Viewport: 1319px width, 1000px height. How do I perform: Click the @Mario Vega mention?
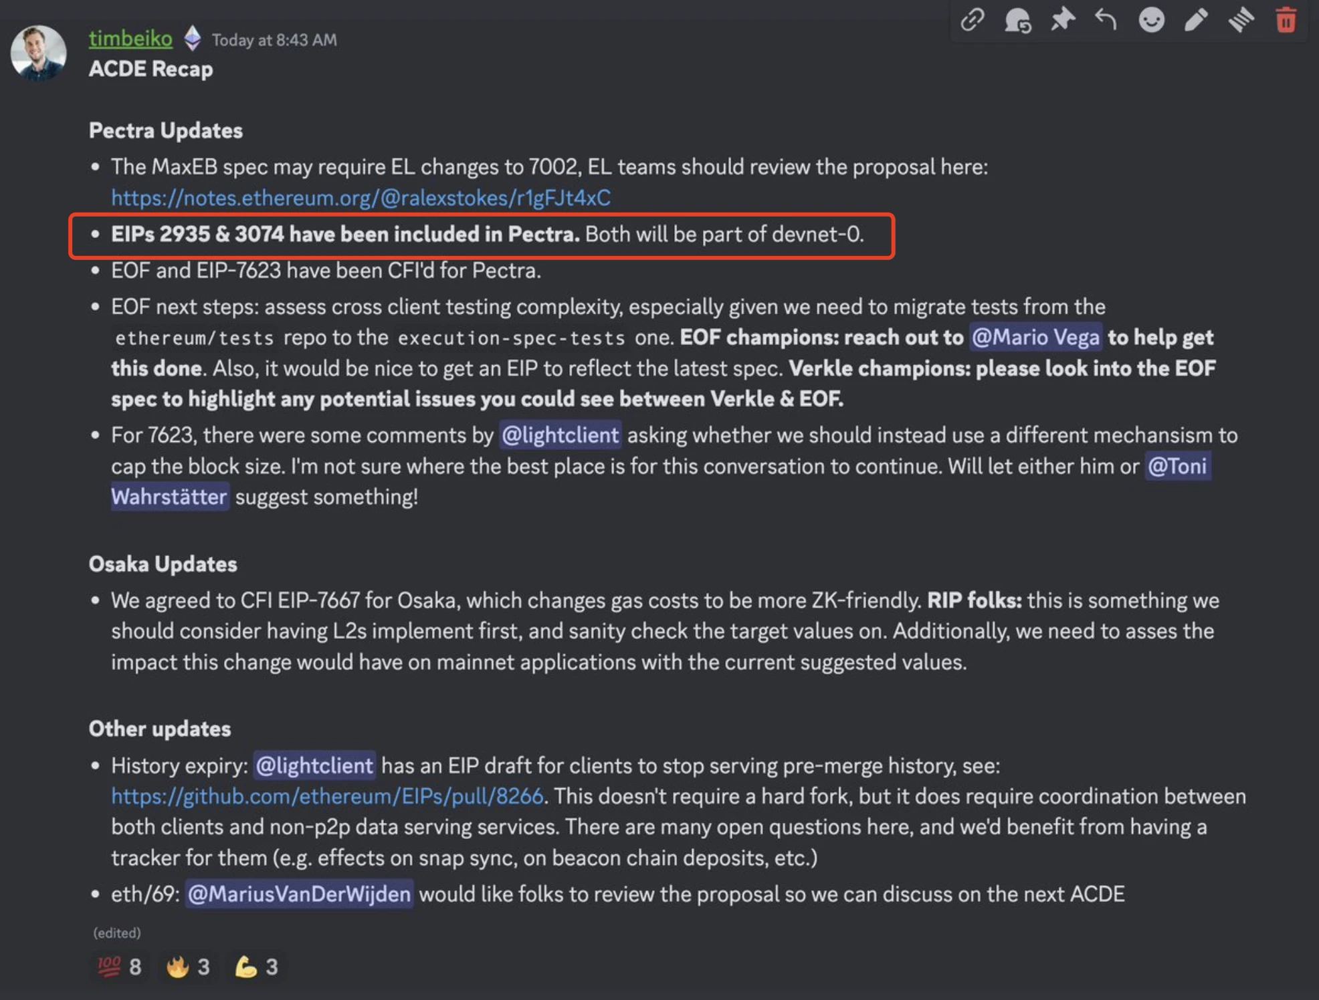click(x=1035, y=338)
